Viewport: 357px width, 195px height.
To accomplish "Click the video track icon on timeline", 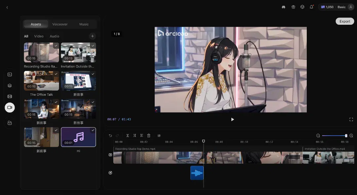I will click(110, 155).
